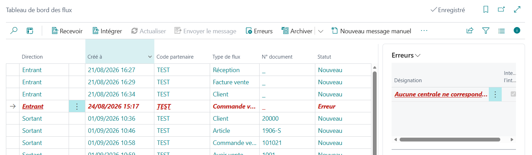Sort by the Direction column header
Viewport: 532px width, 155px height.
32,57
